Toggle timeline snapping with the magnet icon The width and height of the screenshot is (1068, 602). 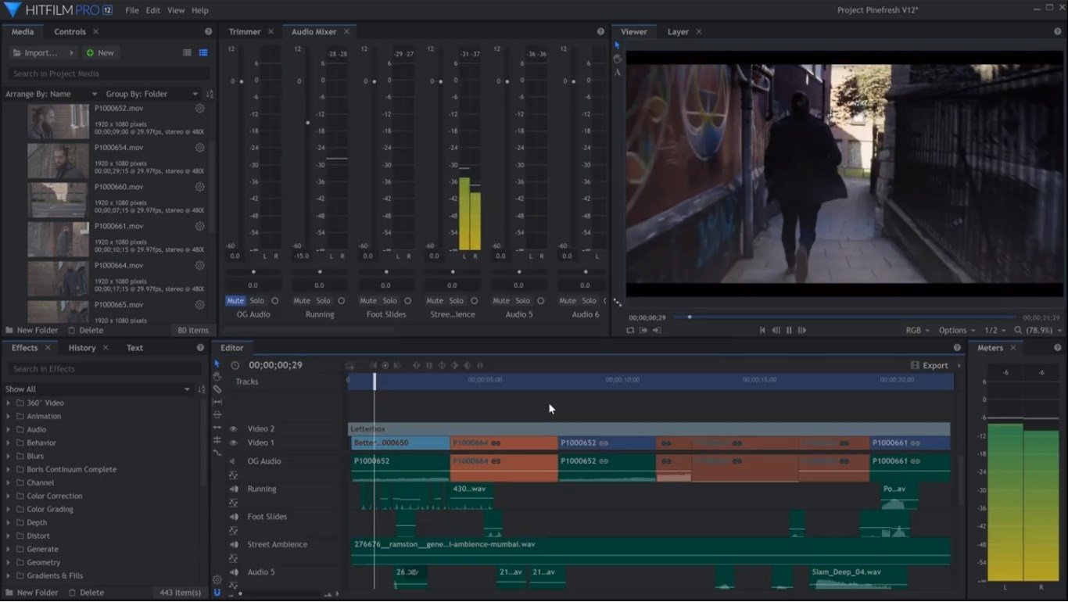217,592
